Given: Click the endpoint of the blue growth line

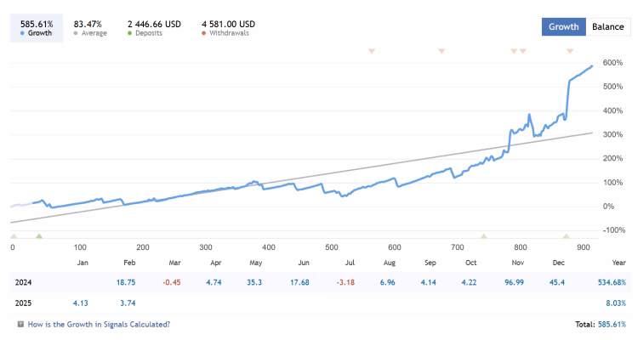Looking at the screenshot, I should click(591, 66).
